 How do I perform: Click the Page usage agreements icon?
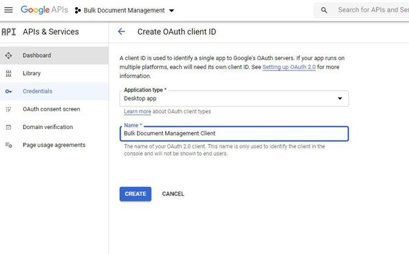[9, 145]
